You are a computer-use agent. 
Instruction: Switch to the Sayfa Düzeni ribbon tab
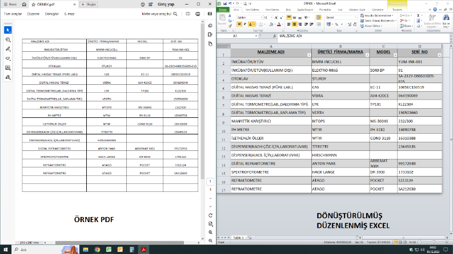tap(305, 10)
